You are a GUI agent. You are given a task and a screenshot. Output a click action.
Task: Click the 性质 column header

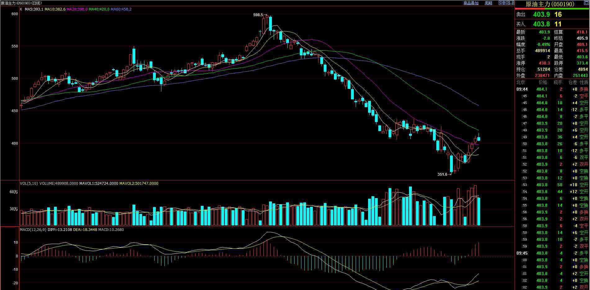click(x=584, y=83)
